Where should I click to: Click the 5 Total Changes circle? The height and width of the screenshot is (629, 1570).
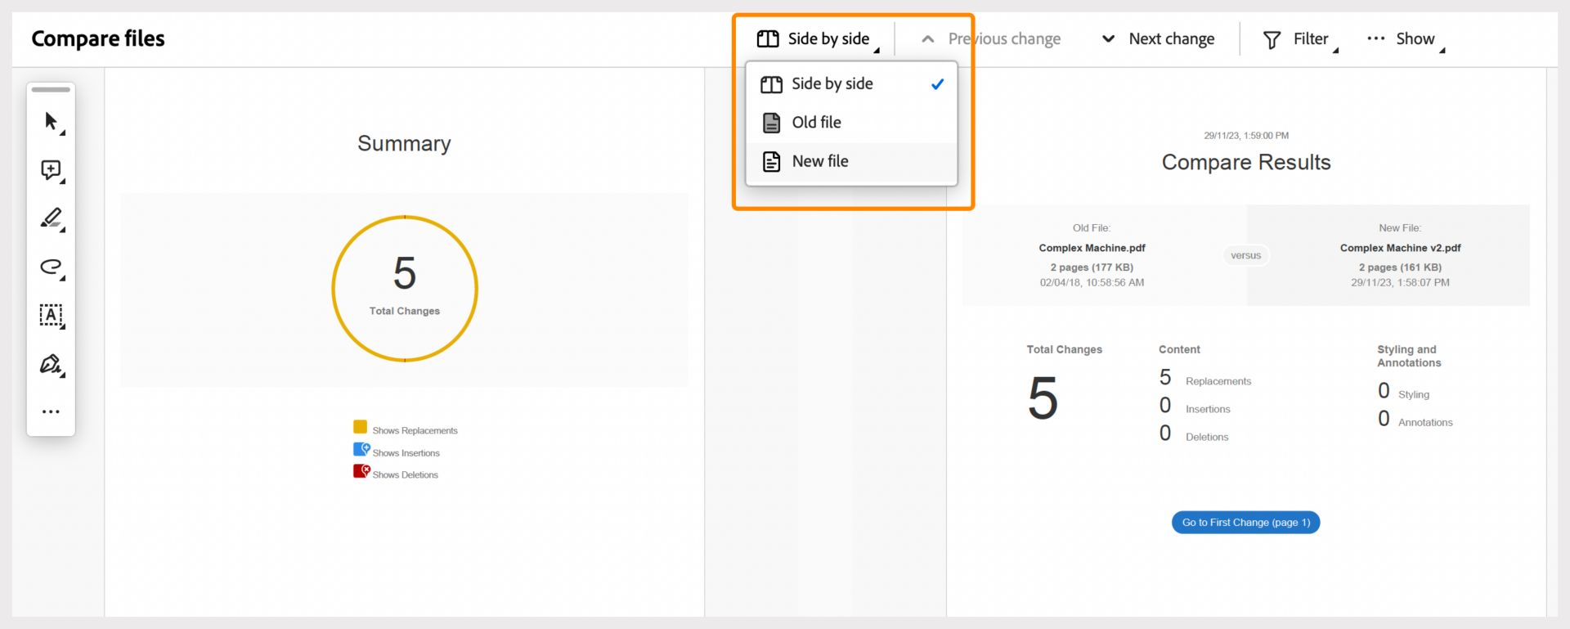[x=405, y=288]
